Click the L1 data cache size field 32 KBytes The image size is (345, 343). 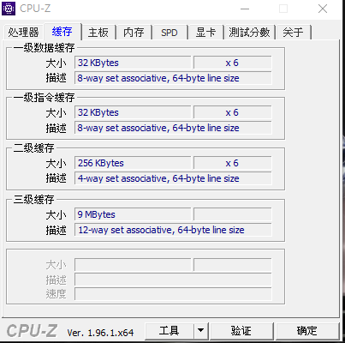click(x=133, y=63)
